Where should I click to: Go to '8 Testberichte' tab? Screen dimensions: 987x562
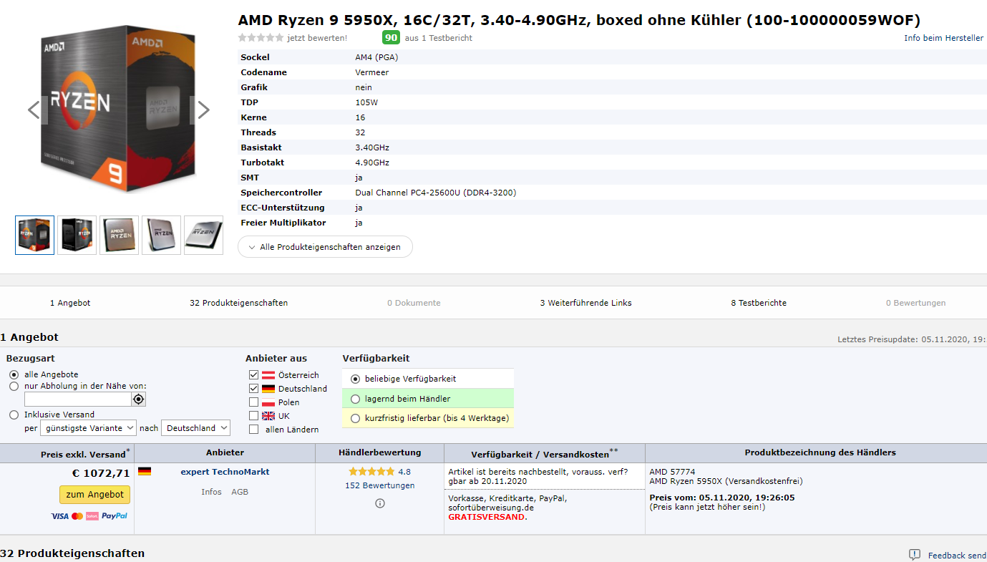point(759,303)
